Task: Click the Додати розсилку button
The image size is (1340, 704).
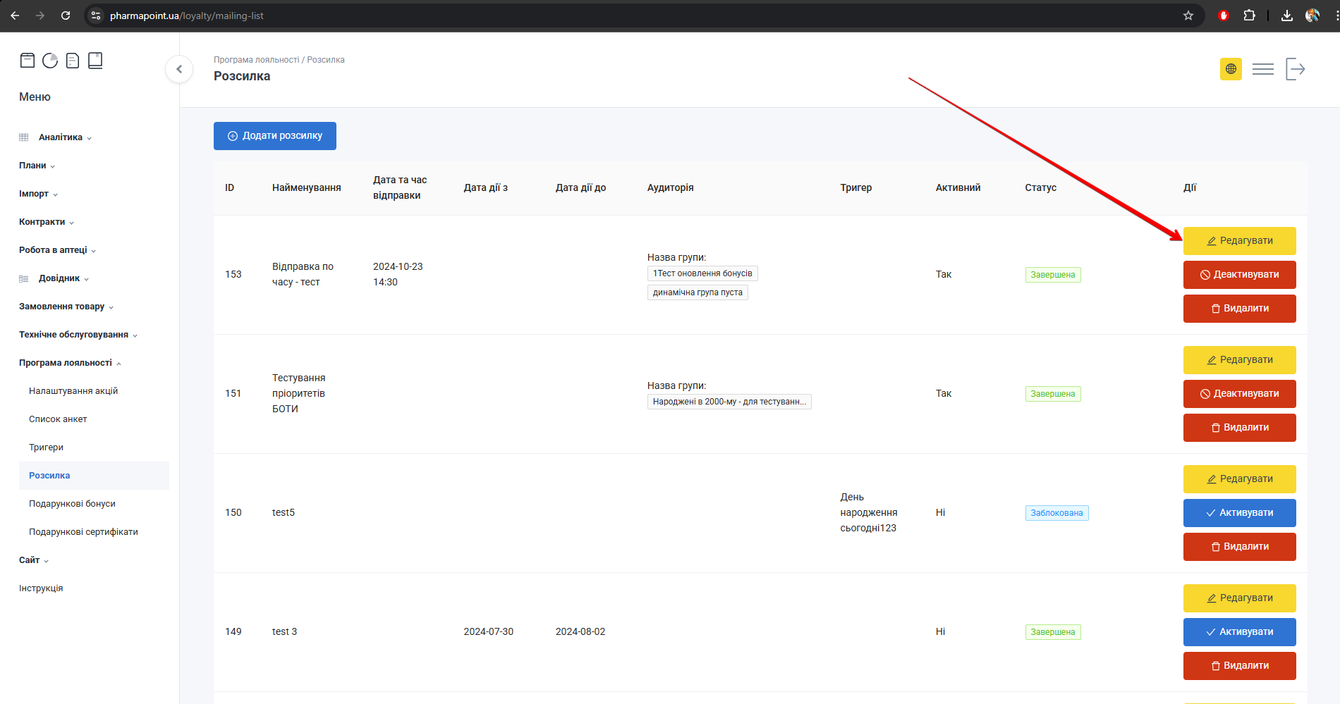Action: pos(275,136)
